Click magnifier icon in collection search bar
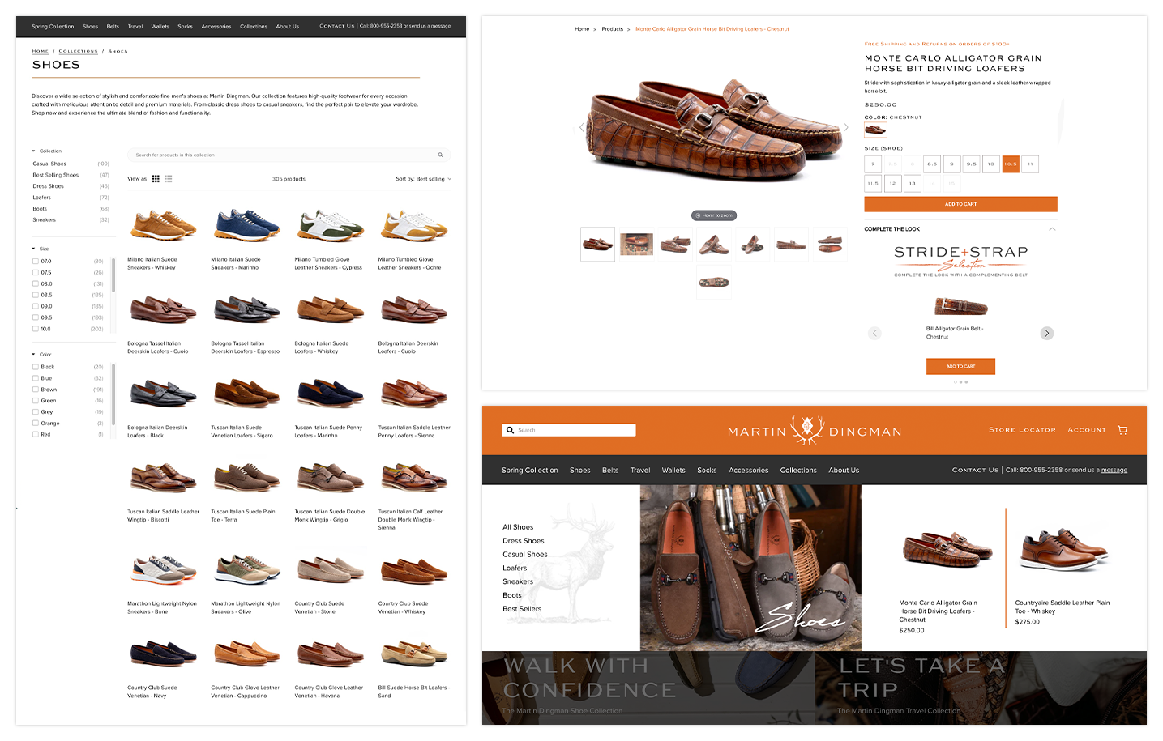 (x=440, y=155)
